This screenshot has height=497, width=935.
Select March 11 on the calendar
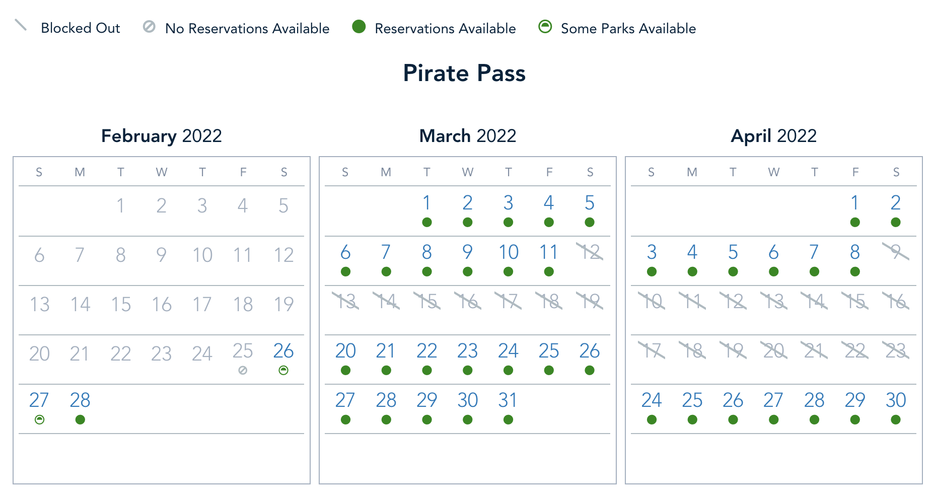click(549, 252)
